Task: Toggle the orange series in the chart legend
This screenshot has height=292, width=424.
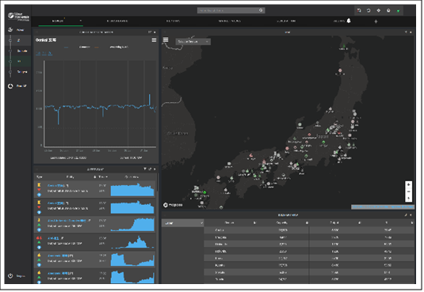Action: pyautogui.click(x=112, y=47)
